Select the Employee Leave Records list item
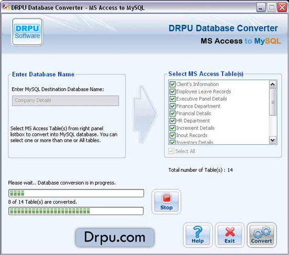 coord(203,91)
